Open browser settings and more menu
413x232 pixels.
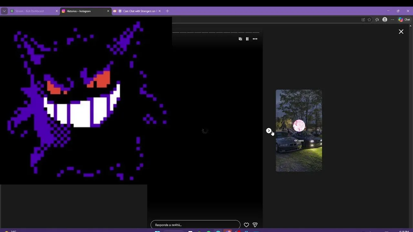click(x=392, y=20)
